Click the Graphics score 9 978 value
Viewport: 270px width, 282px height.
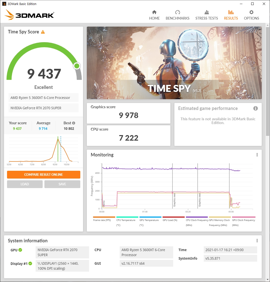[x=129, y=115]
